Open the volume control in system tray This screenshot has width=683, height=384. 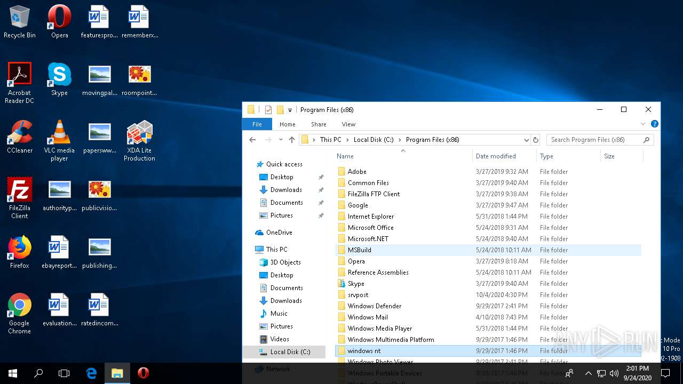614,373
